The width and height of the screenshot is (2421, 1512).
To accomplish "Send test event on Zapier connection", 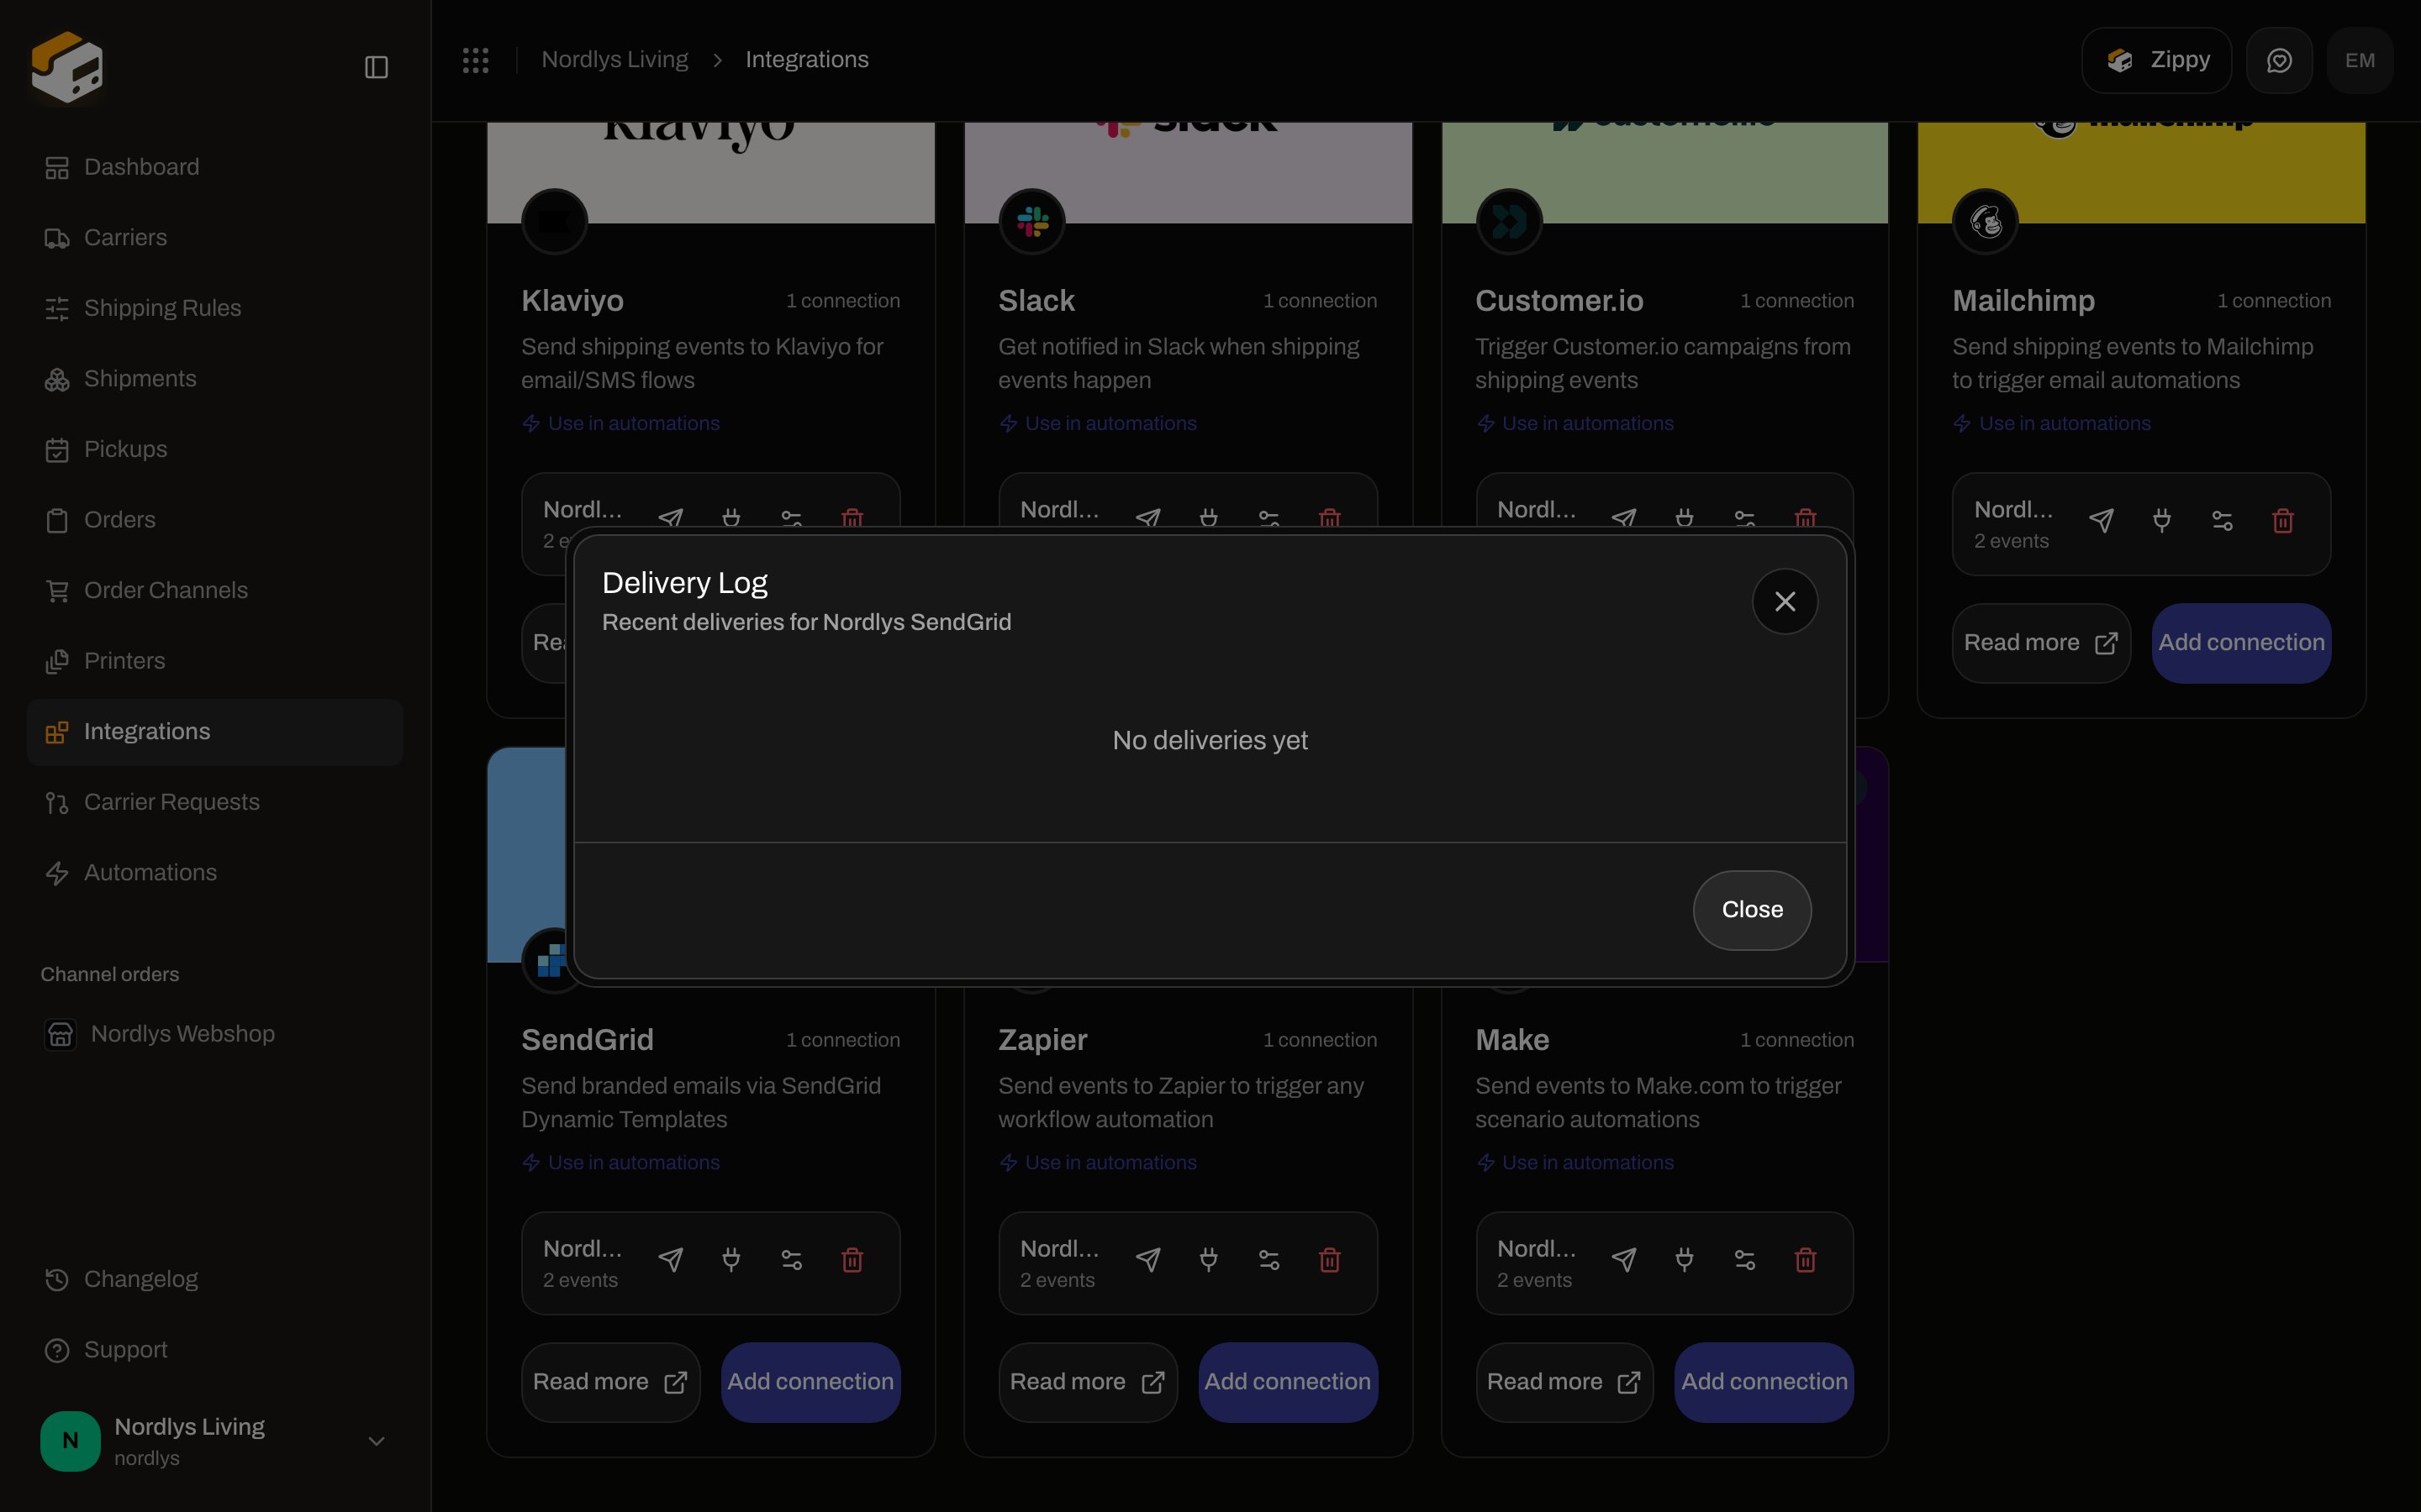I will (1147, 1259).
